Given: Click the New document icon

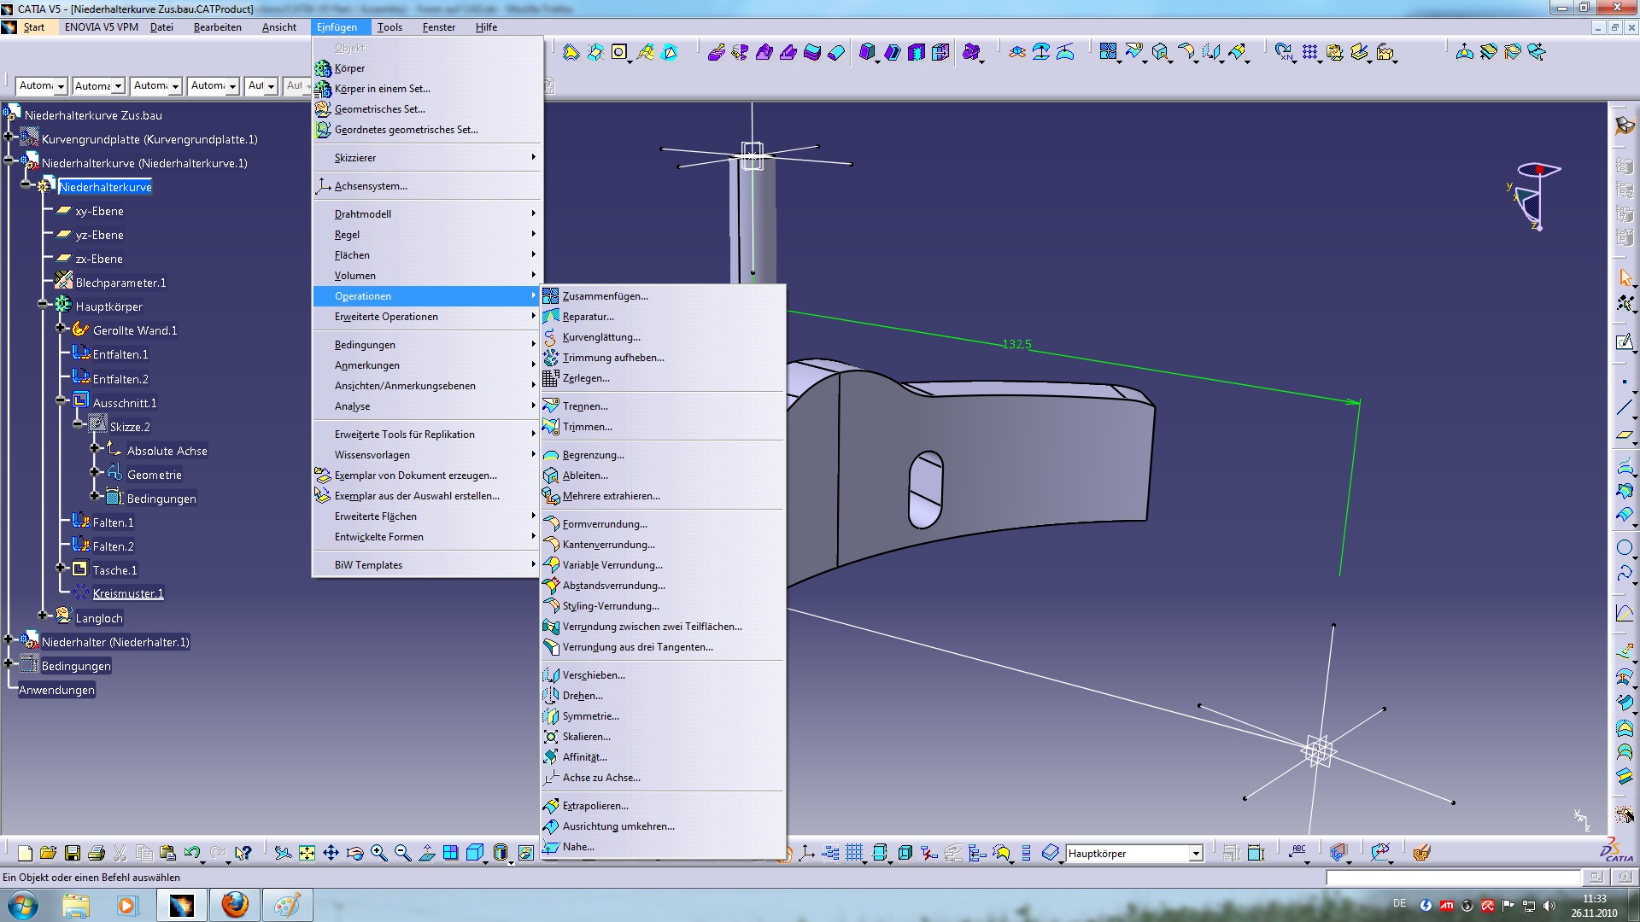Looking at the screenshot, I should point(25,853).
